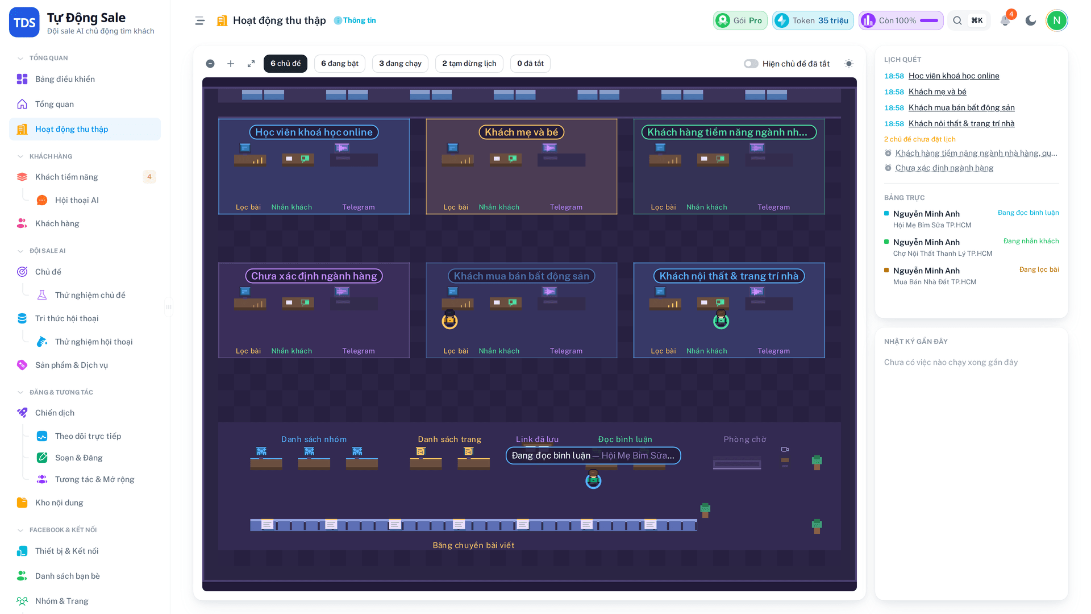Open Chiến dịch menu item
This screenshot has width=1091, height=614.
click(85, 413)
